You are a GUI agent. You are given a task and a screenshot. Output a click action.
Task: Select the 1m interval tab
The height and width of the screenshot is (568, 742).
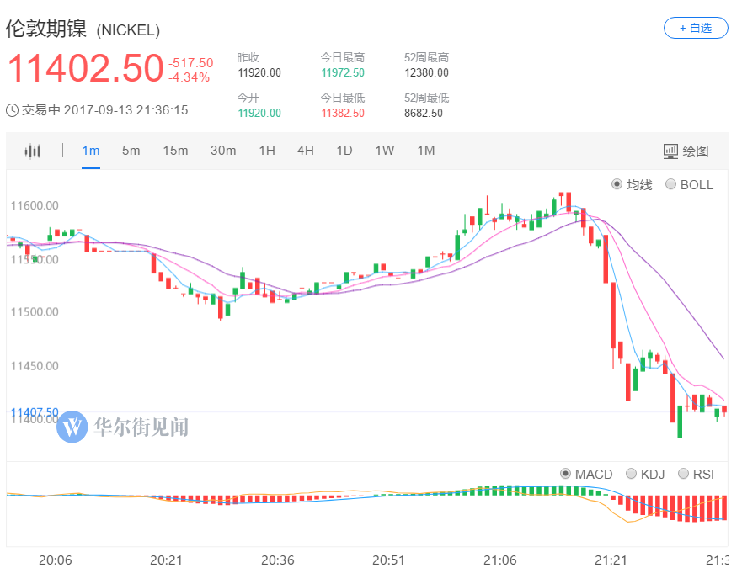pos(91,151)
